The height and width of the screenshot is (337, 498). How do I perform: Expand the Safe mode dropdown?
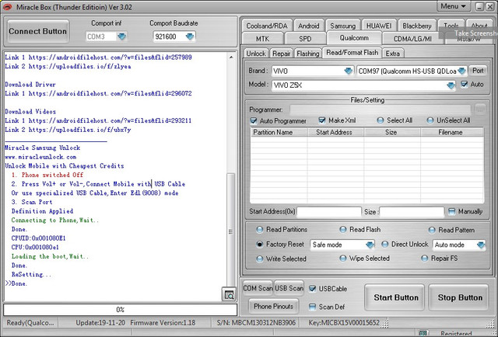tap(370, 245)
